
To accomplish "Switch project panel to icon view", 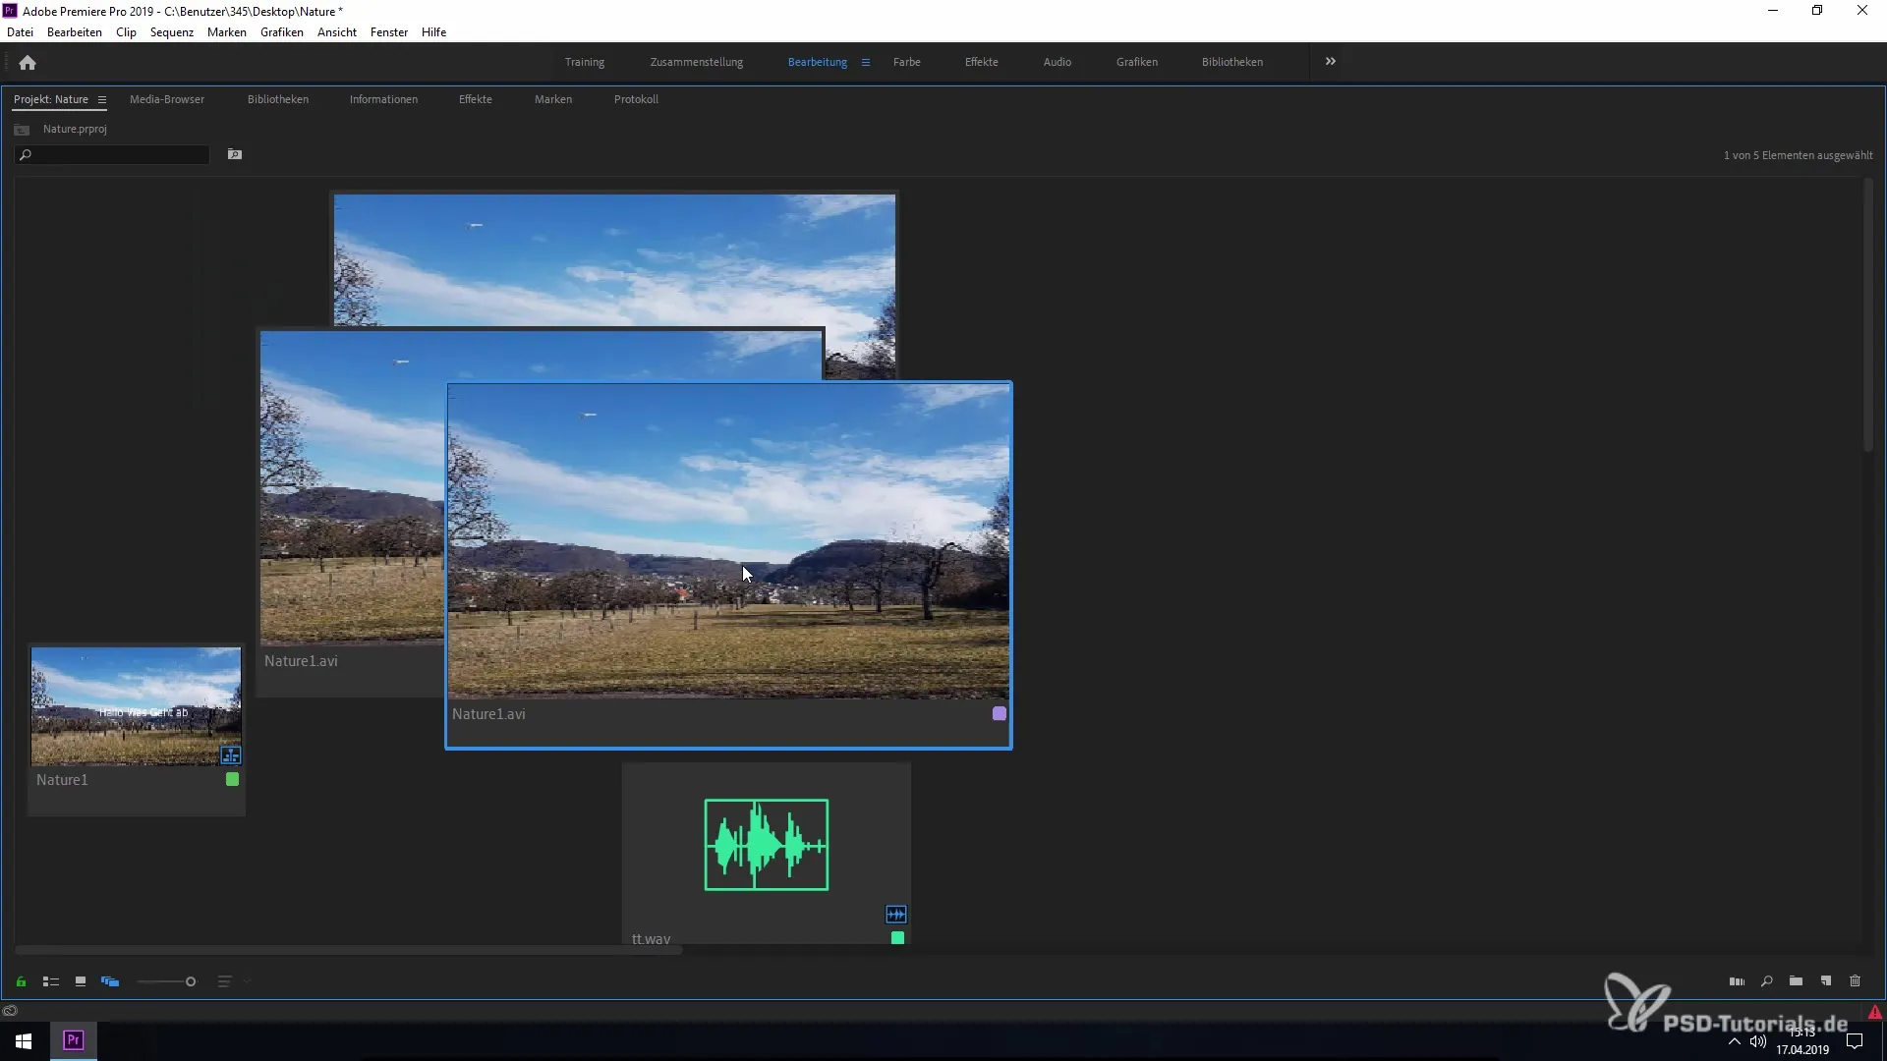I will pyautogui.click(x=81, y=981).
